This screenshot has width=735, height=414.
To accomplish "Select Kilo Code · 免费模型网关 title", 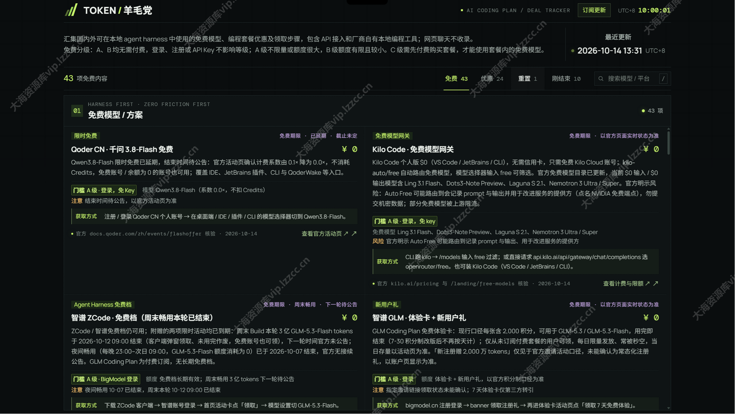I will (x=413, y=149).
